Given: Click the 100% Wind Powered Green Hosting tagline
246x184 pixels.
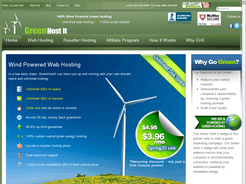Looking at the screenshot, I should 84,17.
